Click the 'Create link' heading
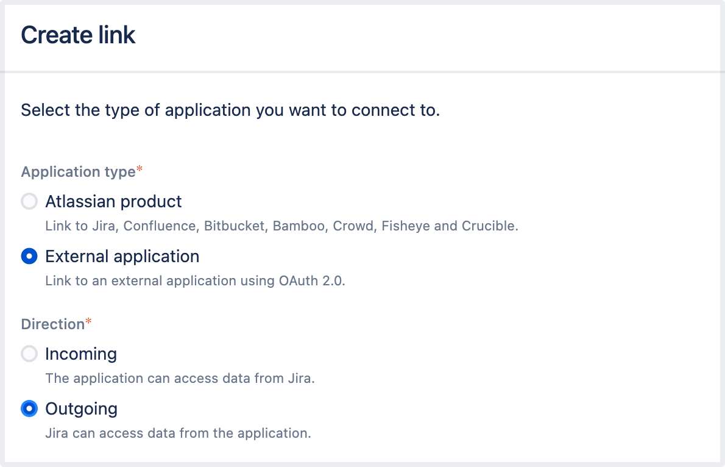The width and height of the screenshot is (725, 467). 78,35
